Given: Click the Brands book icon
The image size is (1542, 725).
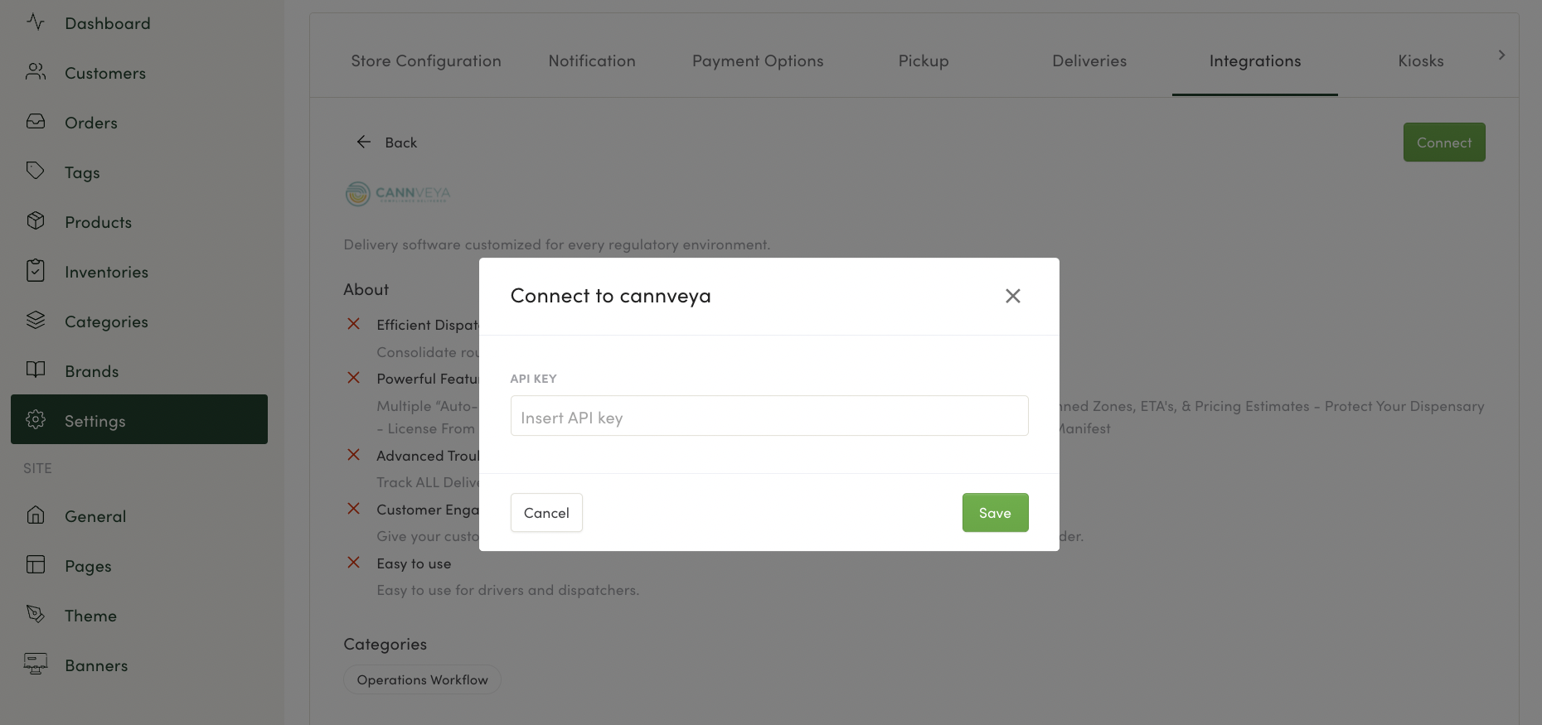Looking at the screenshot, I should click(x=35, y=370).
